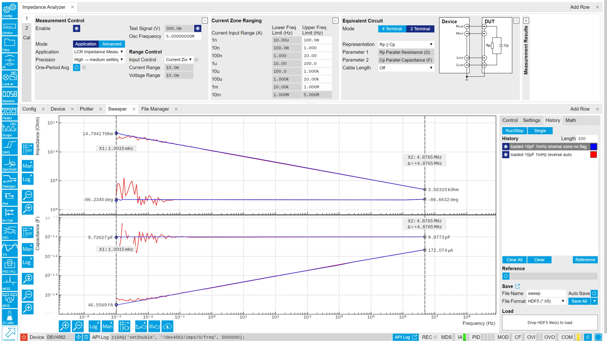Open the IA impedance analyzer sidebar icon

[x=9, y=61]
